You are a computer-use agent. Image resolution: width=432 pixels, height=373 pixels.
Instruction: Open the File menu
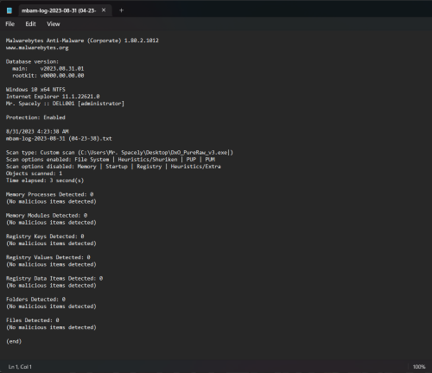point(10,24)
